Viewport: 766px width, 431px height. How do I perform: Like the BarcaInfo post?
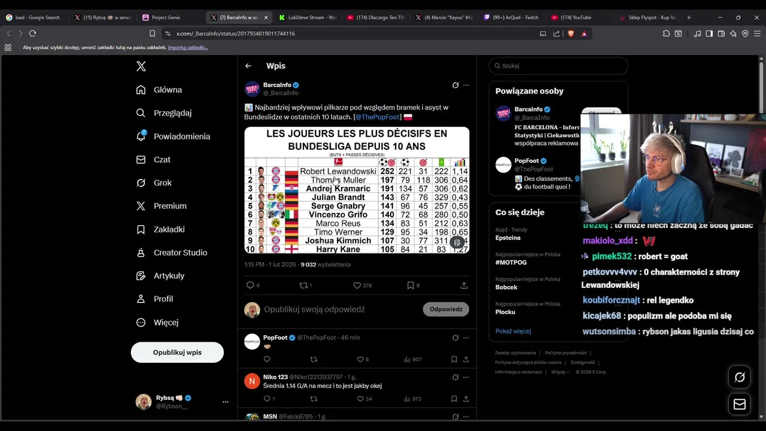tap(357, 286)
